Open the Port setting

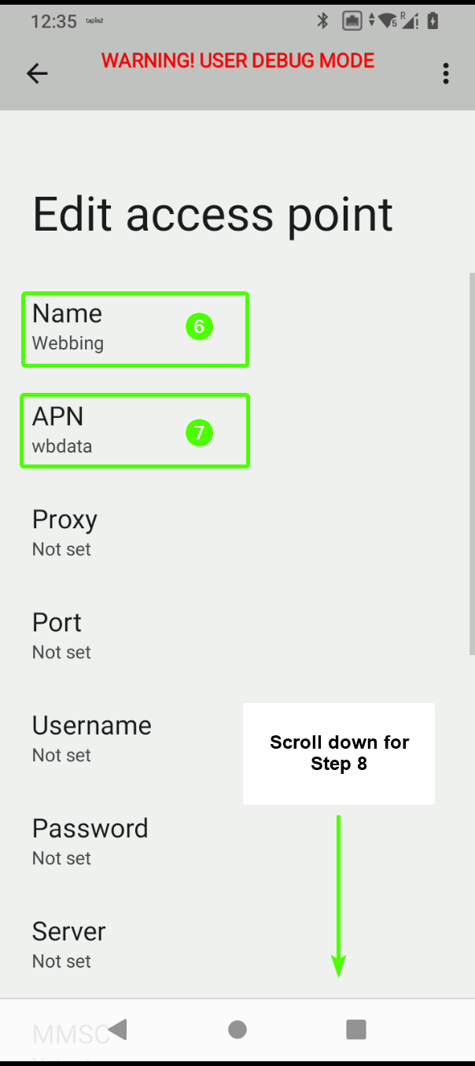pos(237,636)
